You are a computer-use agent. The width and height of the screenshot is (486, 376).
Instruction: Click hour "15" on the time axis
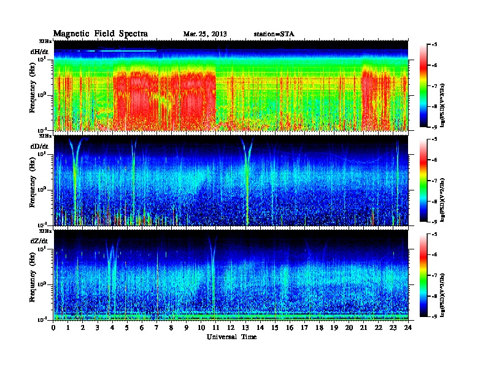click(x=275, y=327)
